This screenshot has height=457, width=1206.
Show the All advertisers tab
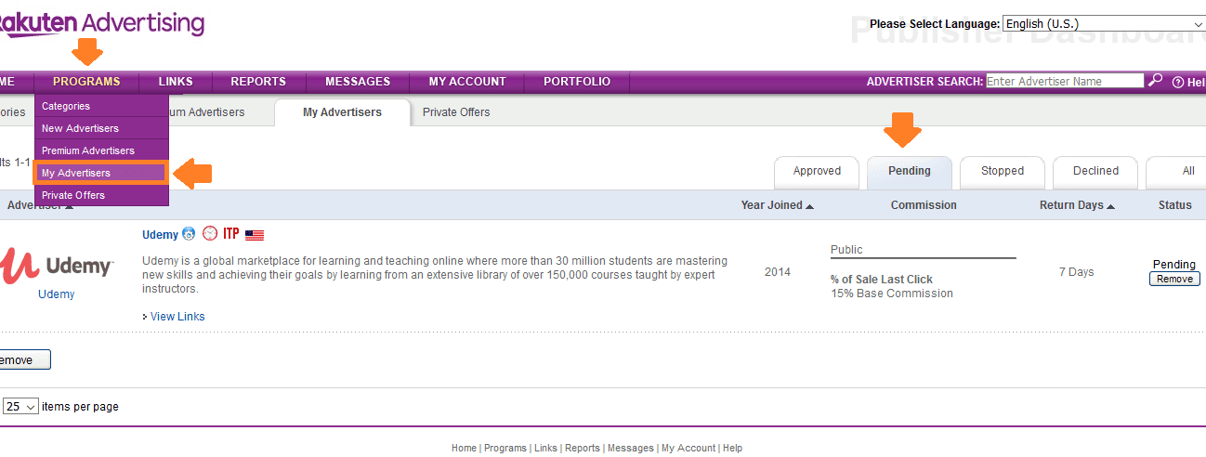tap(1178, 172)
